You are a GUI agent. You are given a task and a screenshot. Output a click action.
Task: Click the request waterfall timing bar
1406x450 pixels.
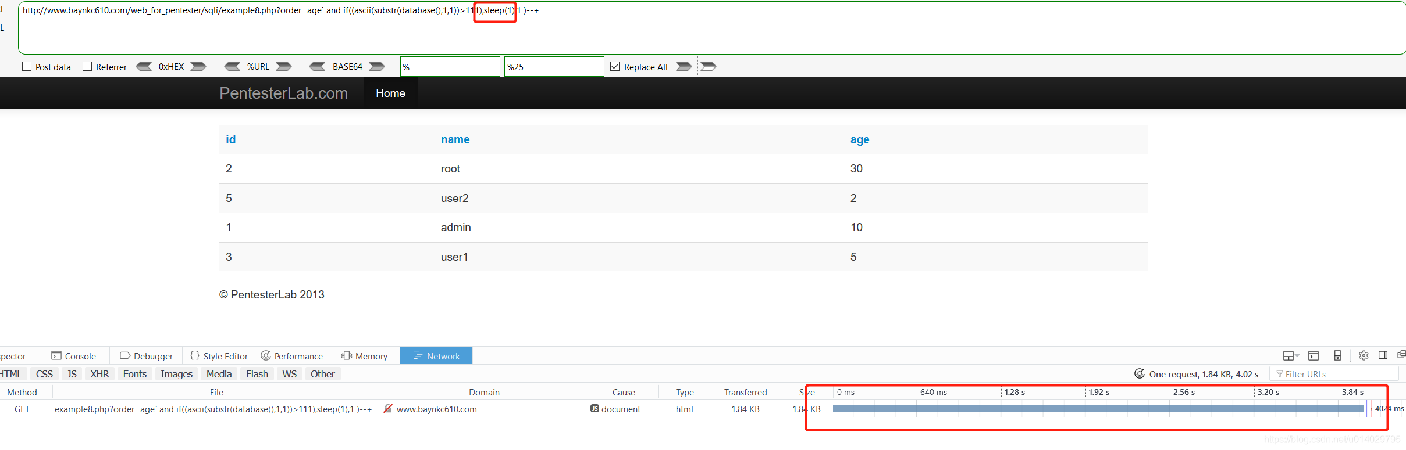[x=1098, y=408]
